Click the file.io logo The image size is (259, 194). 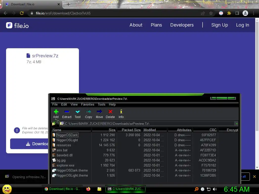pyautogui.click(x=17, y=26)
